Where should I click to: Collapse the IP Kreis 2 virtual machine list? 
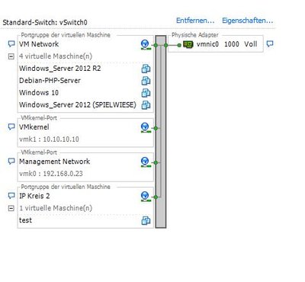click(x=11, y=208)
